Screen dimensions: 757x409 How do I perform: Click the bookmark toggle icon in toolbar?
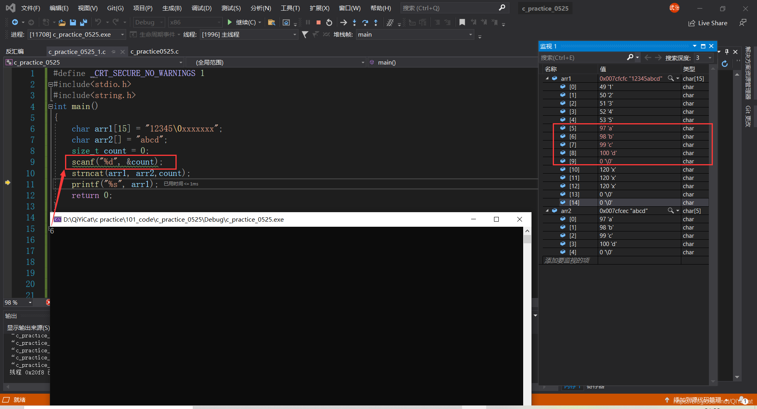coord(462,22)
